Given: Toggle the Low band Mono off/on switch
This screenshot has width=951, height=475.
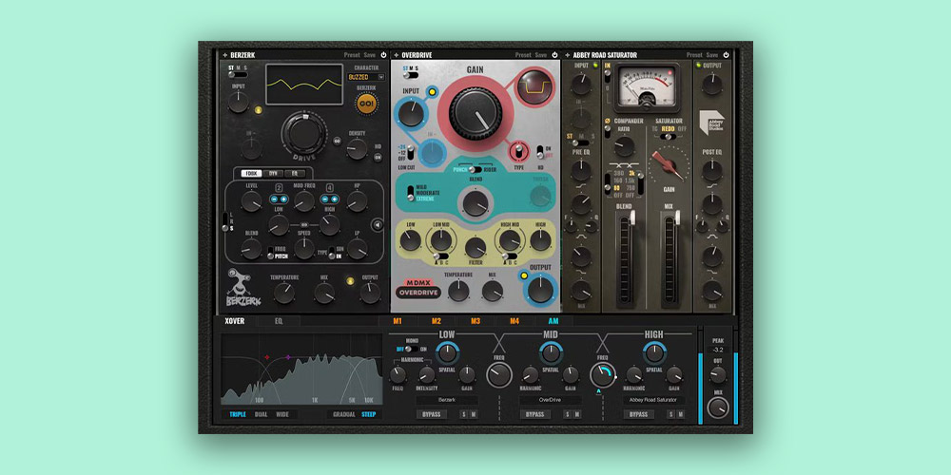Looking at the screenshot, I should (x=411, y=349).
